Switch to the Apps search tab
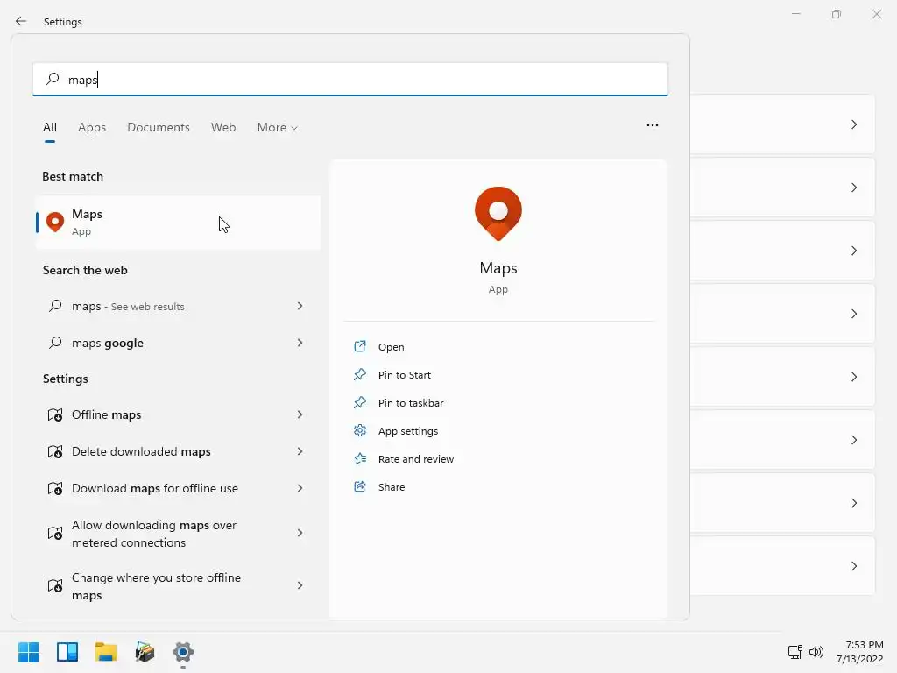Image resolution: width=897 pixels, height=673 pixels. pyautogui.click(x=92, y=127)
